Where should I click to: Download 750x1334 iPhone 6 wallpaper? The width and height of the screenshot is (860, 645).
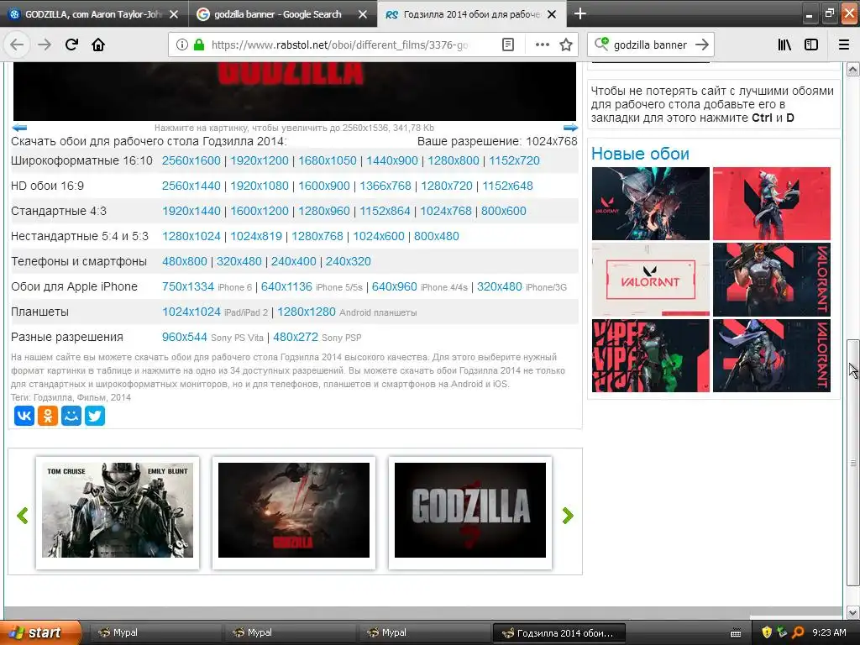click(x=187, y=287)
